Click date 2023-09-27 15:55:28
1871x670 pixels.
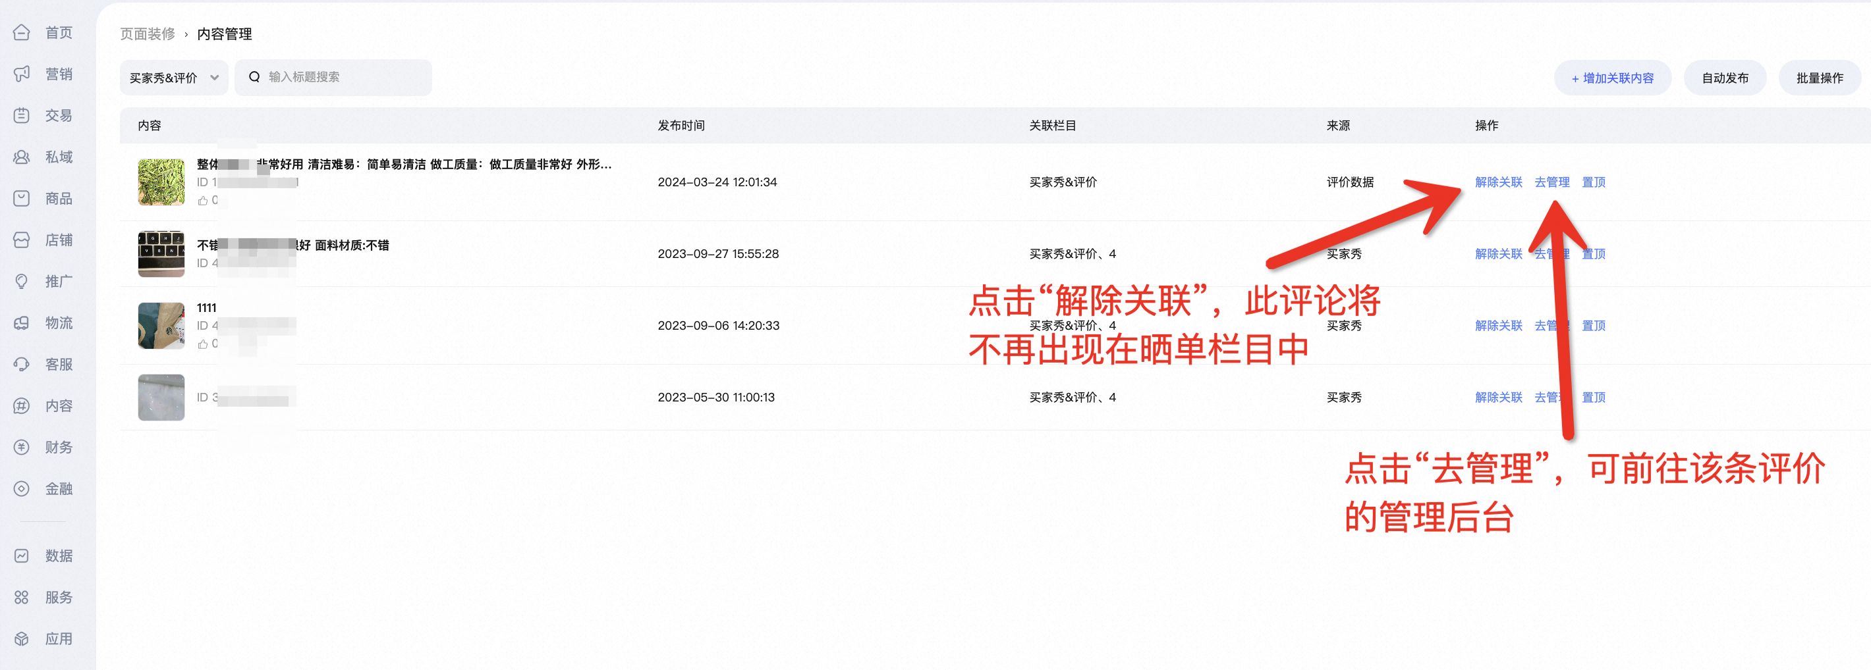point(717,254)
